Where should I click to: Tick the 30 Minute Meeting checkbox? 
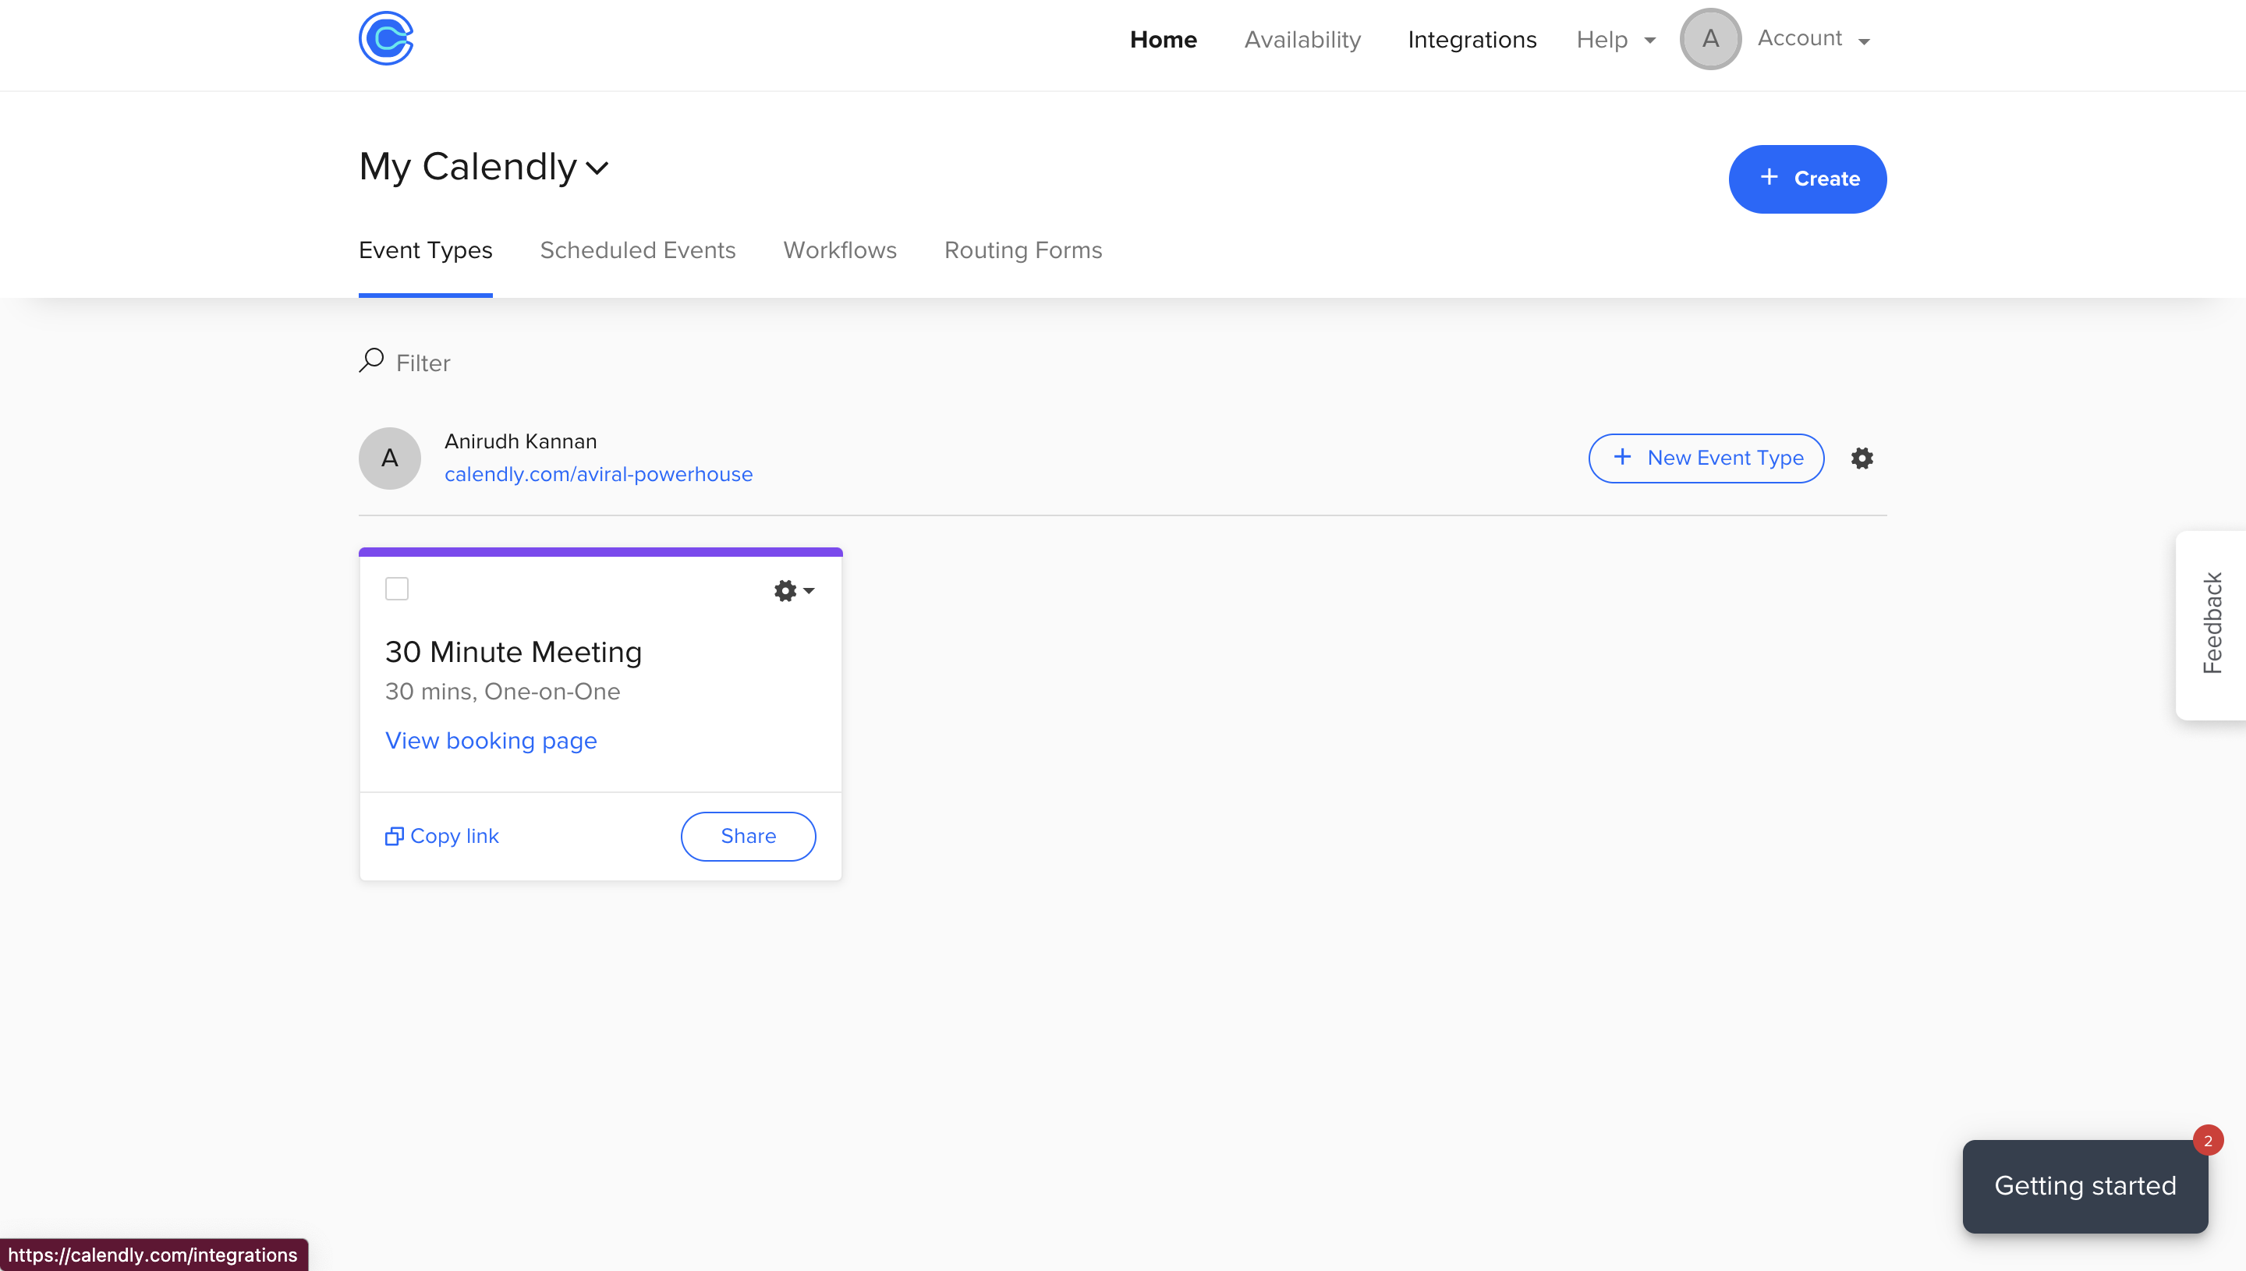click(x=396, y=589)
